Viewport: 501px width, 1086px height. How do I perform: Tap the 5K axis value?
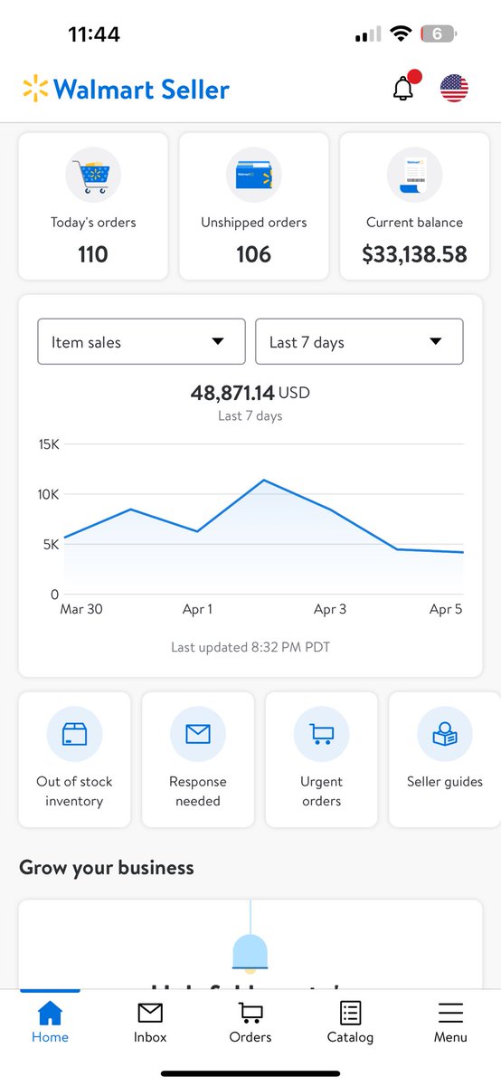point(49,545)
